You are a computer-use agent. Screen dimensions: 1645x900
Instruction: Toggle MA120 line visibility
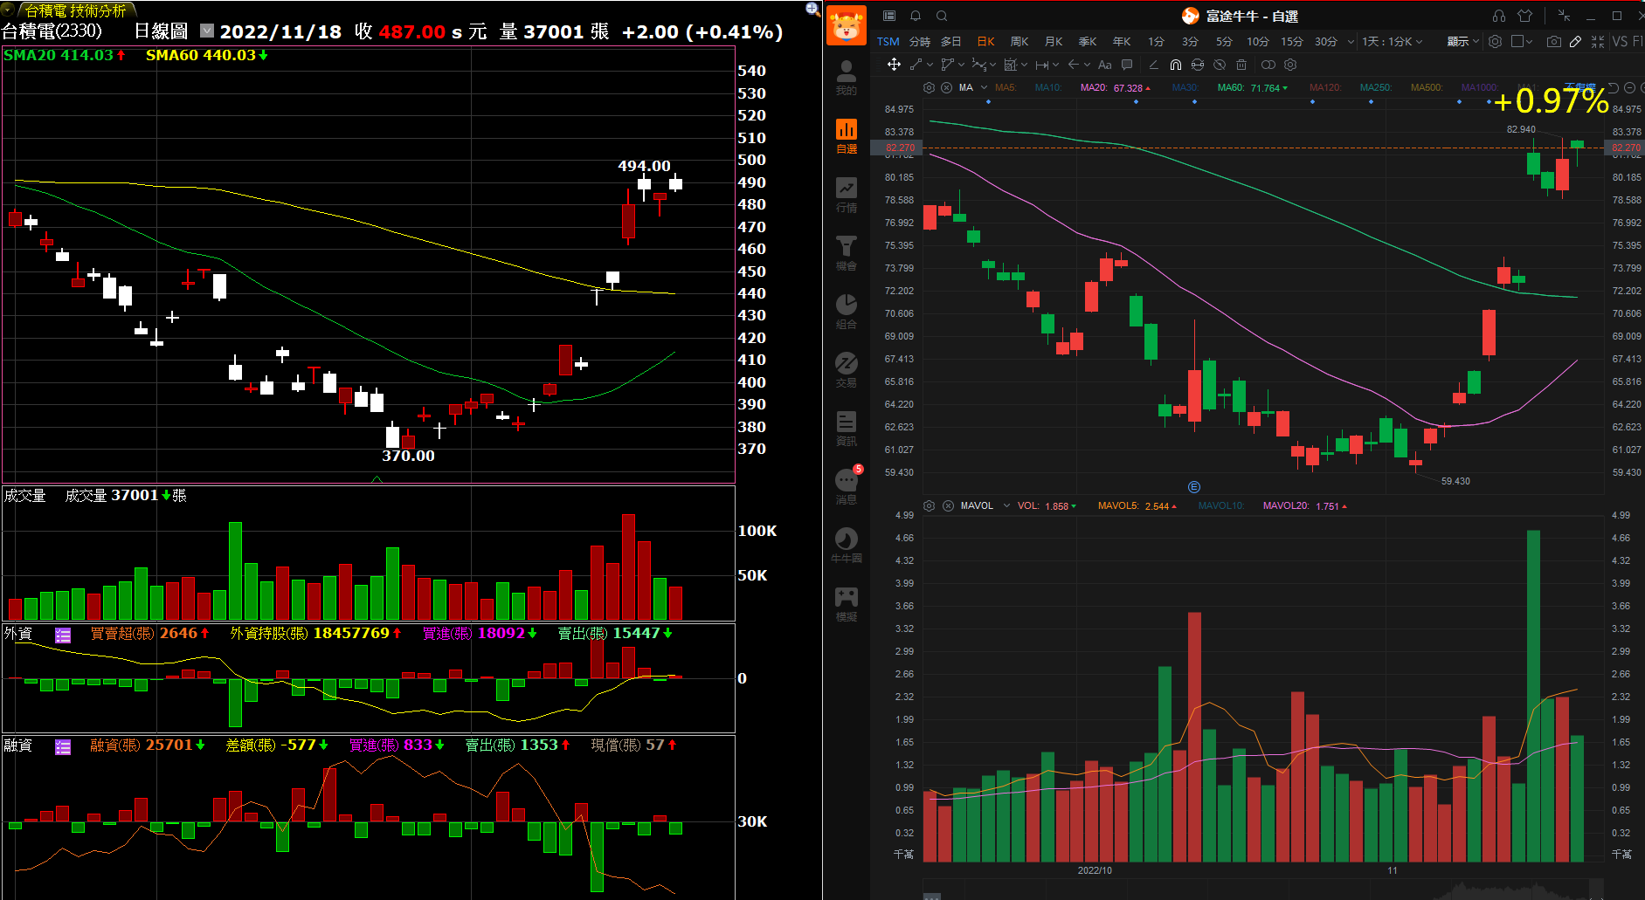(x=1325, y=87)
